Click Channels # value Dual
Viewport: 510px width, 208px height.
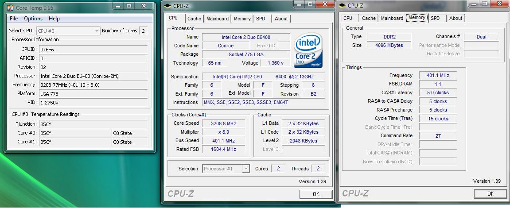point(481,37)
